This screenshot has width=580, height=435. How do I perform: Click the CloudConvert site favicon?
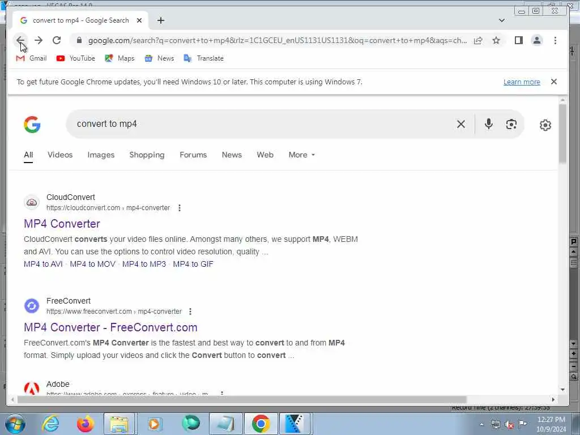point(32,202)
